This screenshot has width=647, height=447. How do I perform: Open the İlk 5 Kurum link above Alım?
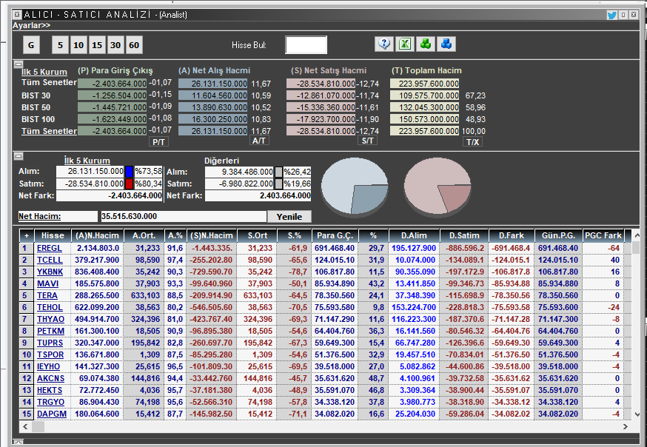(x=87, y=161)
